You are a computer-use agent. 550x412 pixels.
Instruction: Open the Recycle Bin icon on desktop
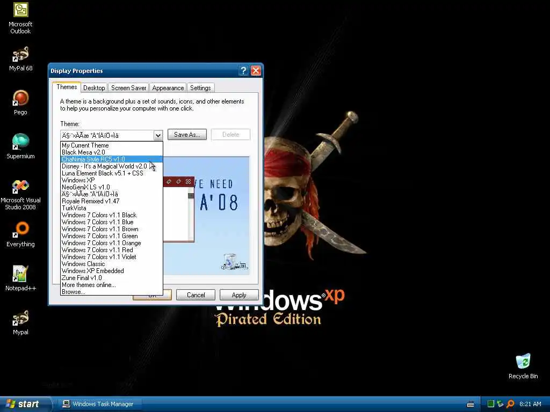(523, 366)
